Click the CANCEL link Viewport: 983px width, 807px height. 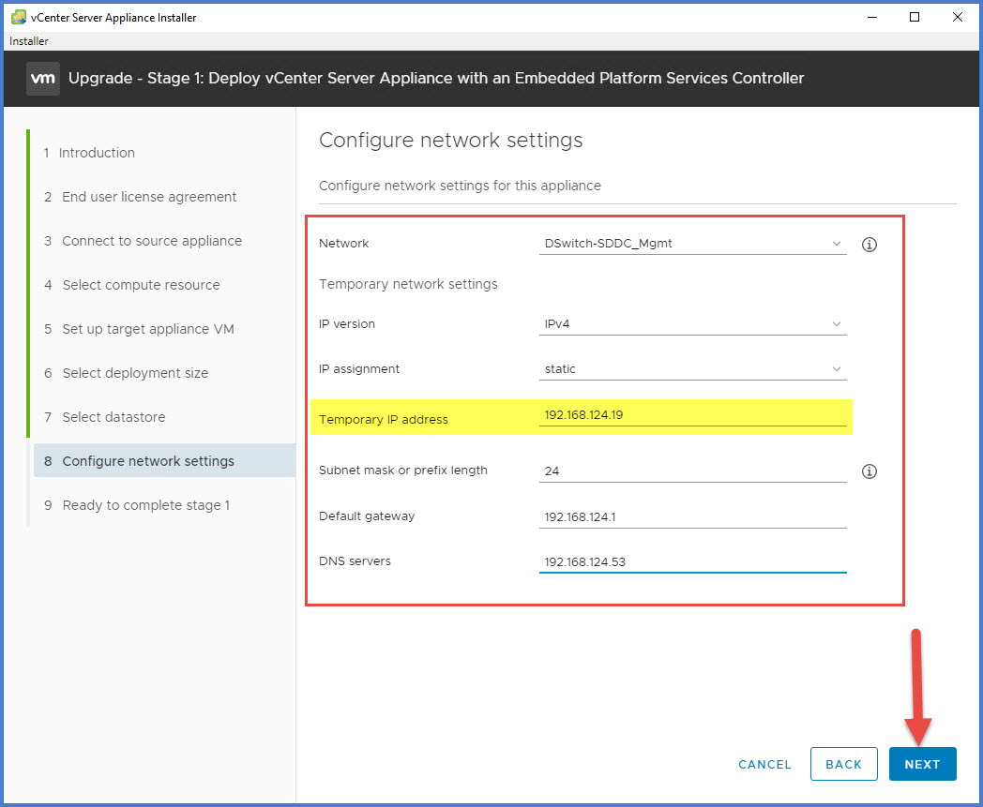764,764
